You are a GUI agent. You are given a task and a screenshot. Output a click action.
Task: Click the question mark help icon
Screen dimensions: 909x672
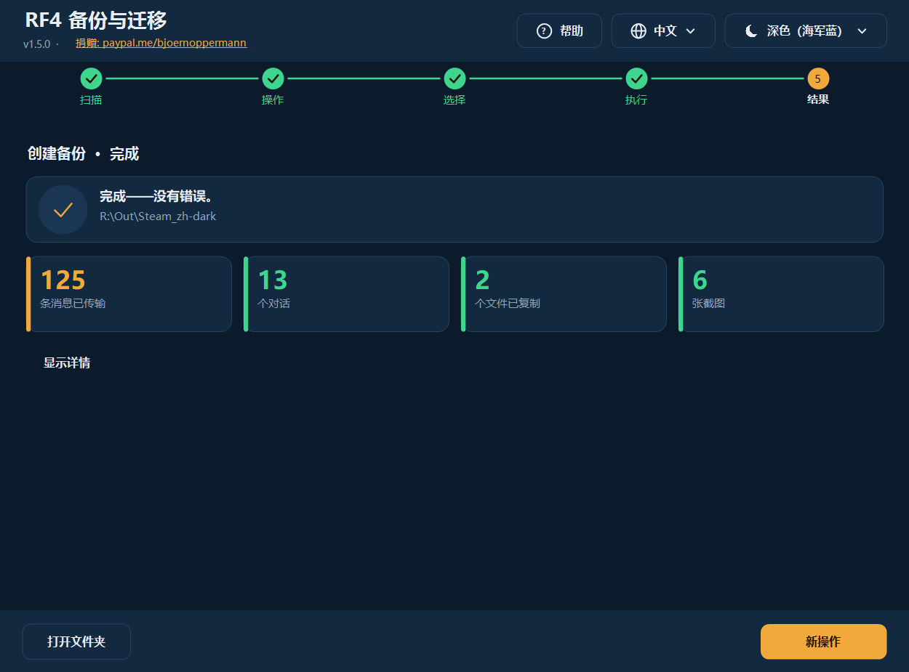pos(544,31)
